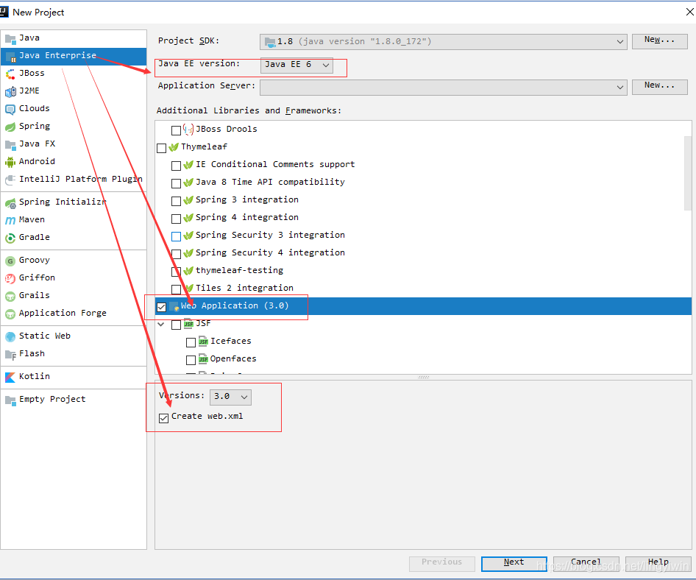Image resolution: width=696 pixels, height=580 pixels.
Task: Click the JBoss Drools framework icon
Action: point(188,130)
